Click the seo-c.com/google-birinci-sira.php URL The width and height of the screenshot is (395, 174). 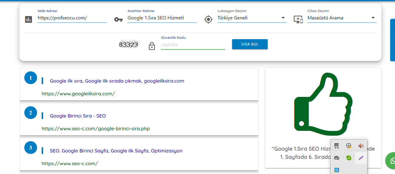click(x=96, y=128)
